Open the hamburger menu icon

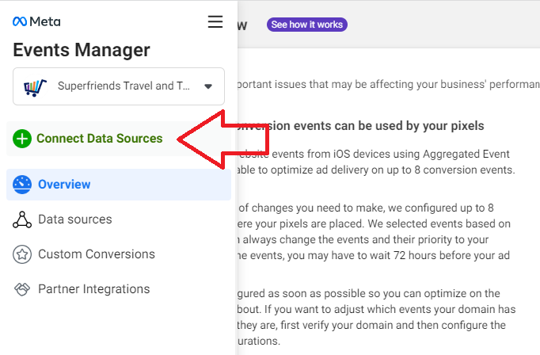coord(215,21)
